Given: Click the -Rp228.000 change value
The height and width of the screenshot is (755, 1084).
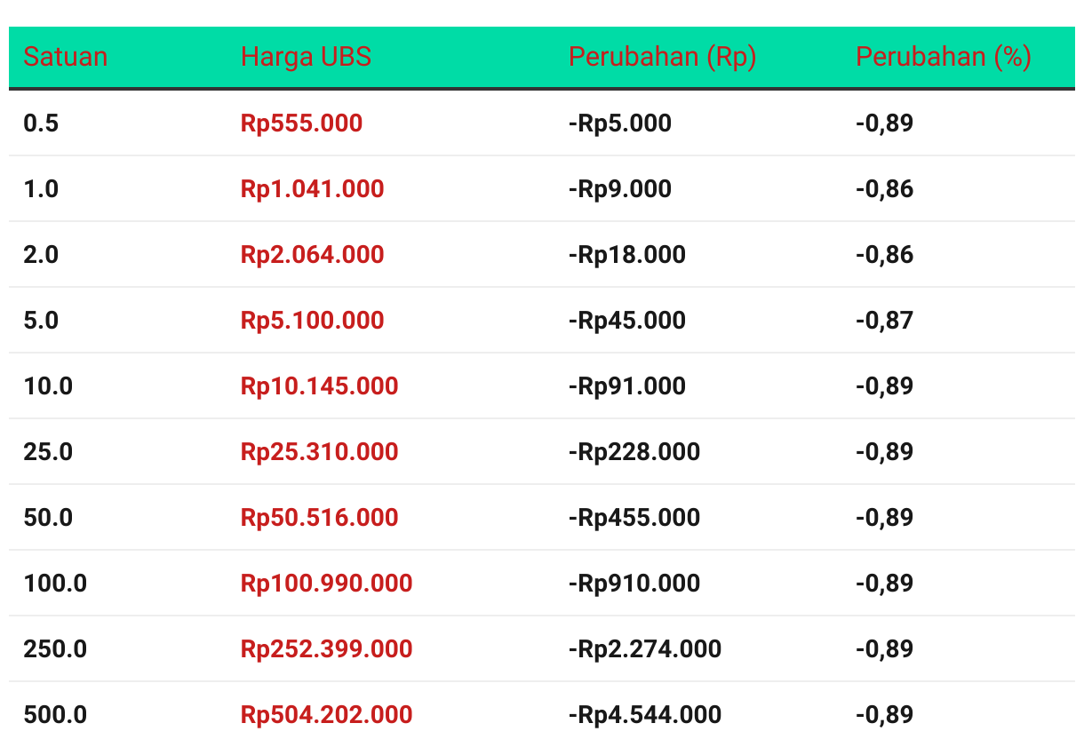Looking at the screenshot, I should [x=634, y=451].
